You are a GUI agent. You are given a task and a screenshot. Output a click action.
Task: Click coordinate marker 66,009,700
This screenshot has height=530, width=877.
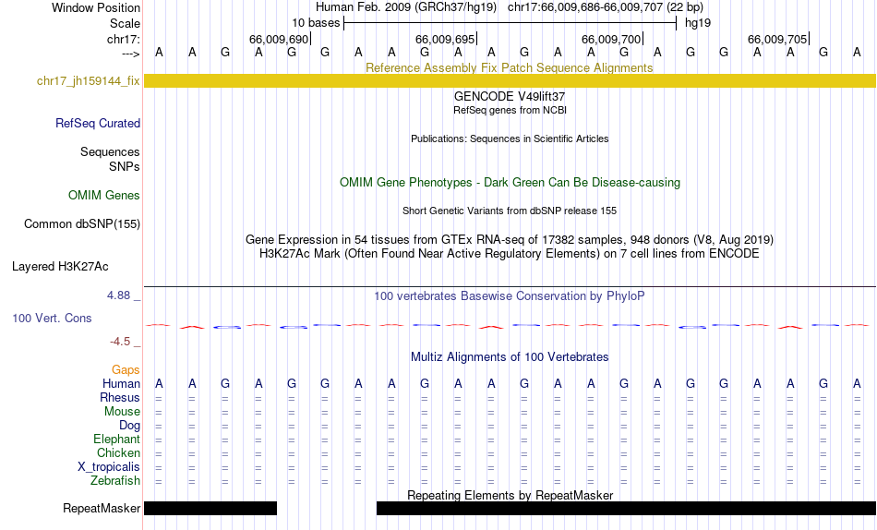611,39
